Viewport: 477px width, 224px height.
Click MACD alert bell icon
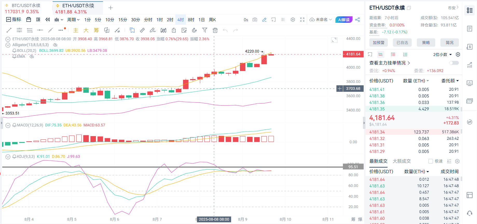[x=15, y=125]
